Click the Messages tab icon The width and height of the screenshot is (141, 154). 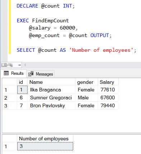[31, 74]
